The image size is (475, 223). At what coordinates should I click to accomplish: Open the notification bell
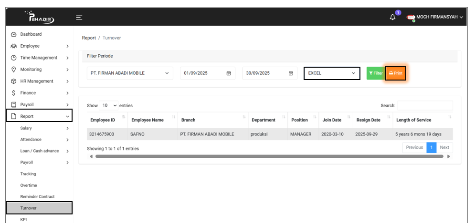(x=392, y=18)
